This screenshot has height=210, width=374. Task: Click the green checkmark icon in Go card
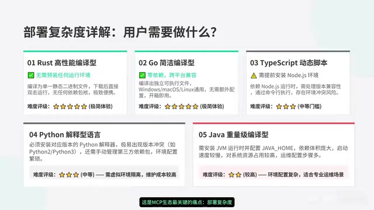pos(142,75)
